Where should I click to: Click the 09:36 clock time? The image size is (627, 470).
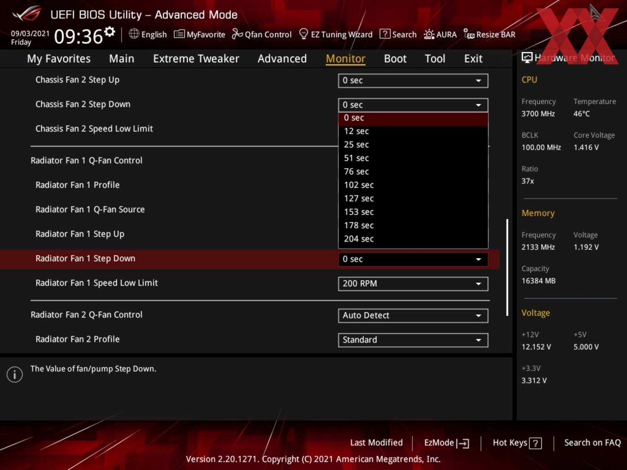click(78, 36)
